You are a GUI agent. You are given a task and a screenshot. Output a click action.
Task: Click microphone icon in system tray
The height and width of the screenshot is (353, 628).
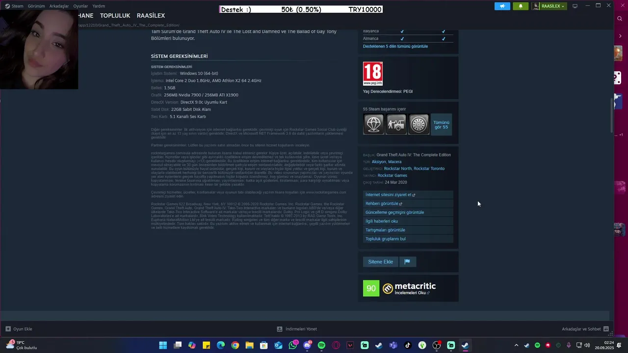pos(569,345)
